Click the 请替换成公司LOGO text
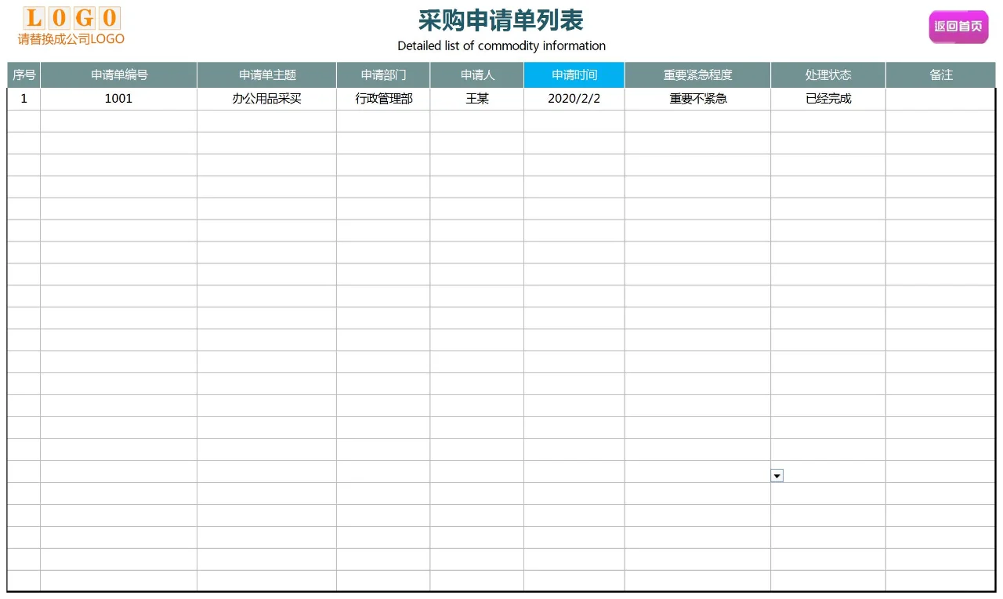Screen dimensions: 1003x599 coord(69,35)
